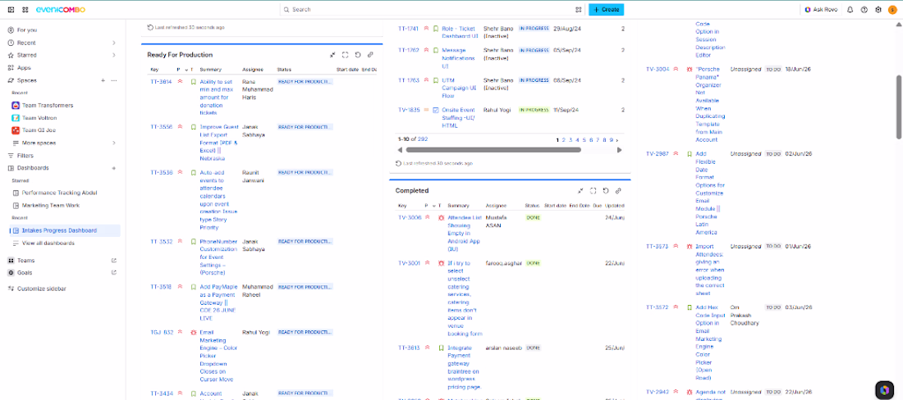
Task: Click View all dashboards
Action: [x=48, y=243]
